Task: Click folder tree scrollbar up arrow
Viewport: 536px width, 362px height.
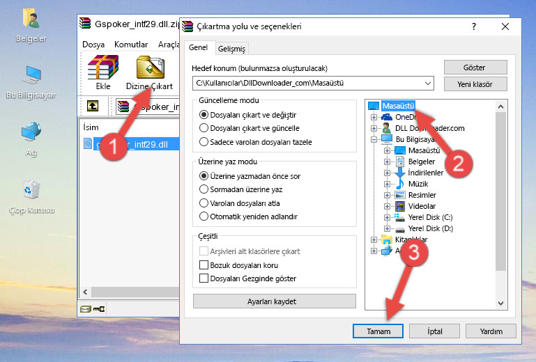Action: pos(500,107)
